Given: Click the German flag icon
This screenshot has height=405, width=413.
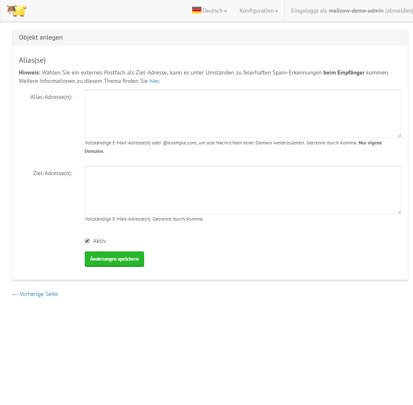Looking at the screenshot, I should pyautogui.click(x=196, y=11).
